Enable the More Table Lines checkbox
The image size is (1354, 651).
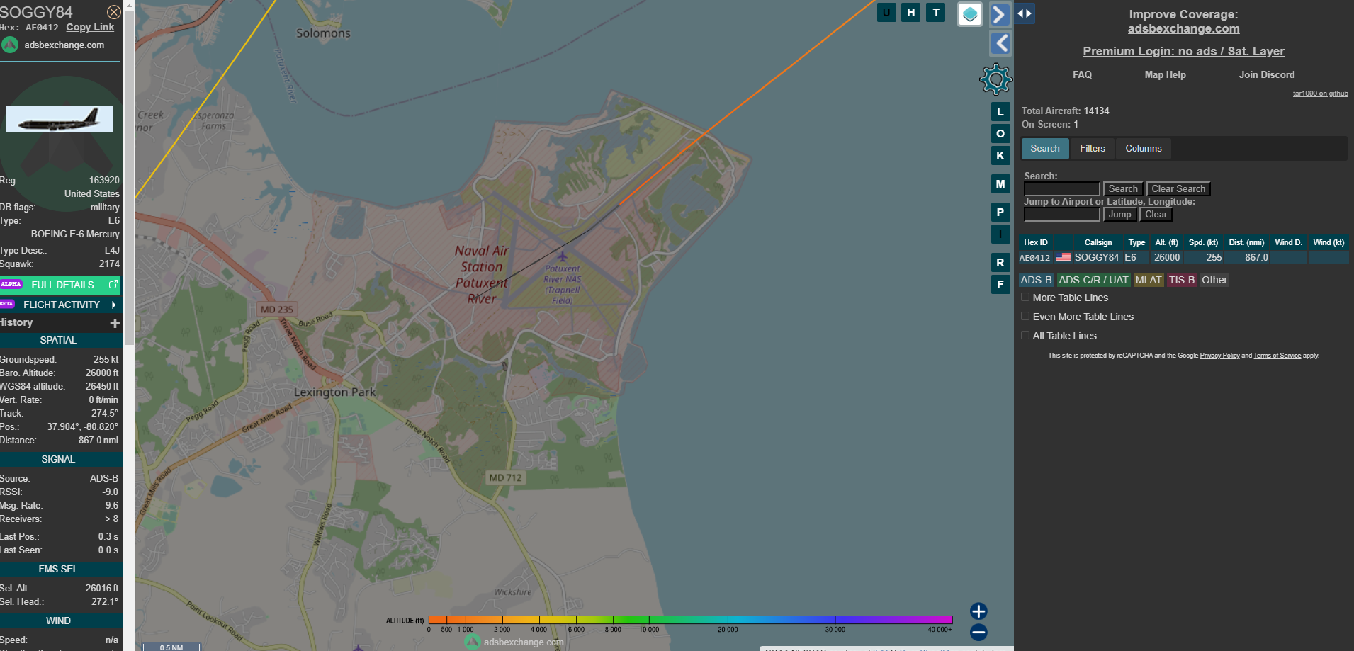click(x=1025, y=298)
